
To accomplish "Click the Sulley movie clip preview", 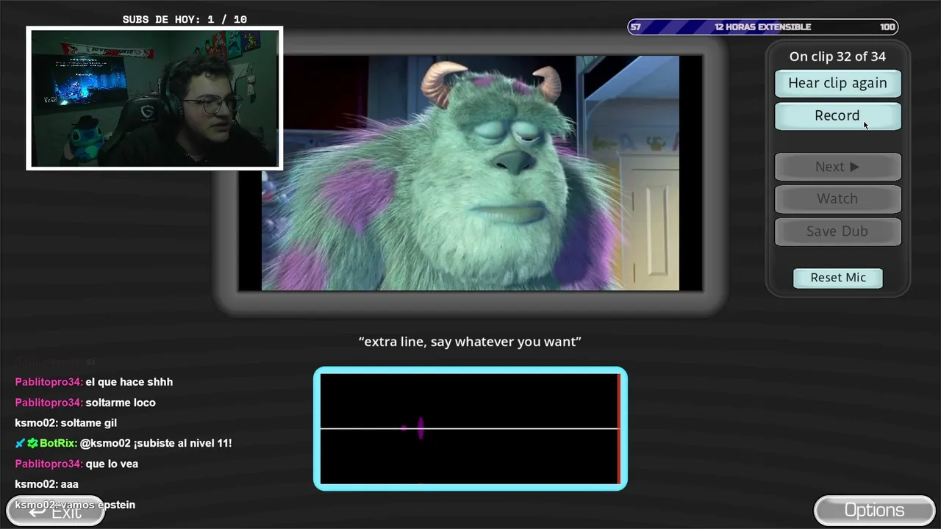I will click(470, 173).
